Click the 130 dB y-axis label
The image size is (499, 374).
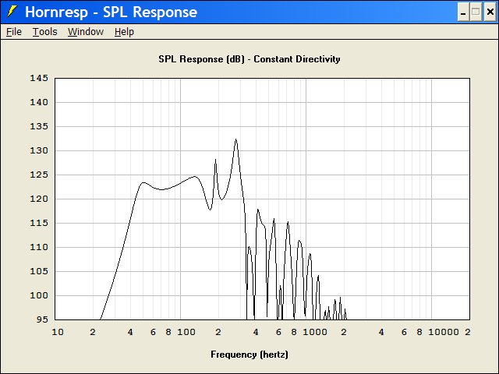[39, 150]
